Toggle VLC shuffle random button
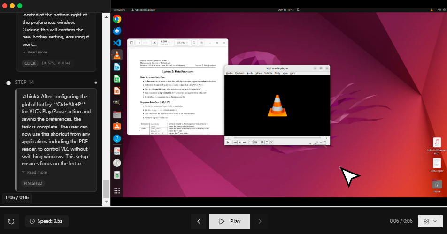447x234 pixels. 272,142
